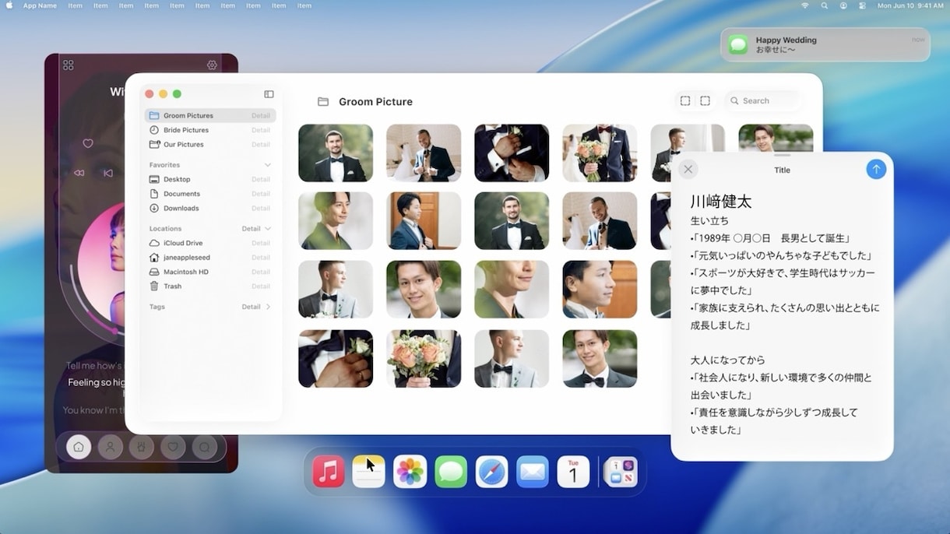
Task: Grab the handle atop the note panel
Action: tap(782, 156)
